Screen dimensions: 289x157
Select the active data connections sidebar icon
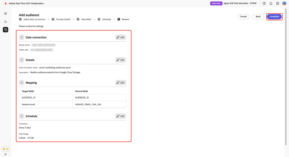(5, 30)
